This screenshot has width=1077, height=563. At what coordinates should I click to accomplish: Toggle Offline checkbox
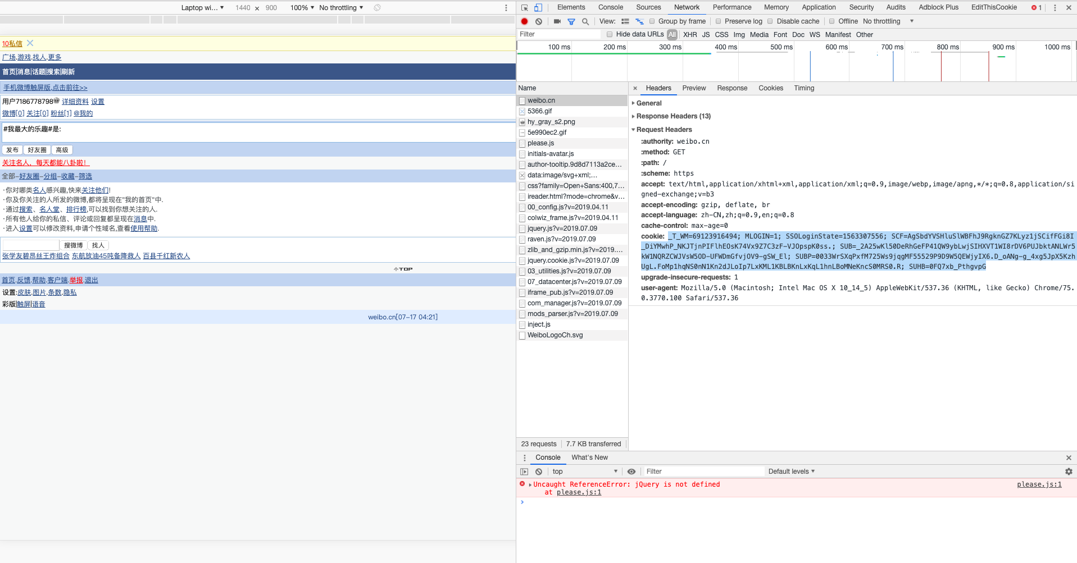(832, 21)
